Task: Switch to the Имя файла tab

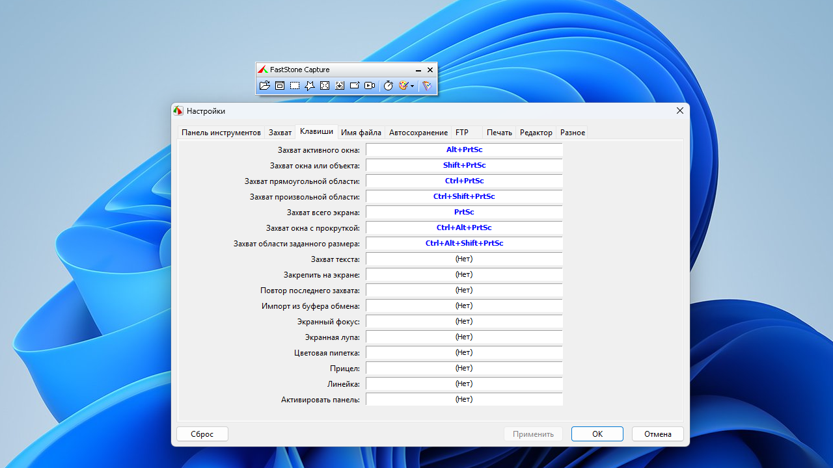Action: point(361,133)
